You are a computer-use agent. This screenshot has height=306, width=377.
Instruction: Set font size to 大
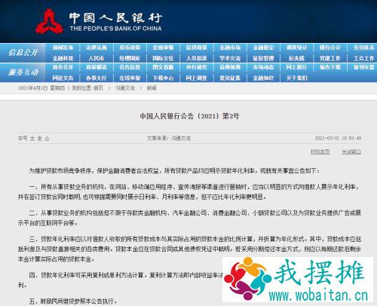[32, 139]
